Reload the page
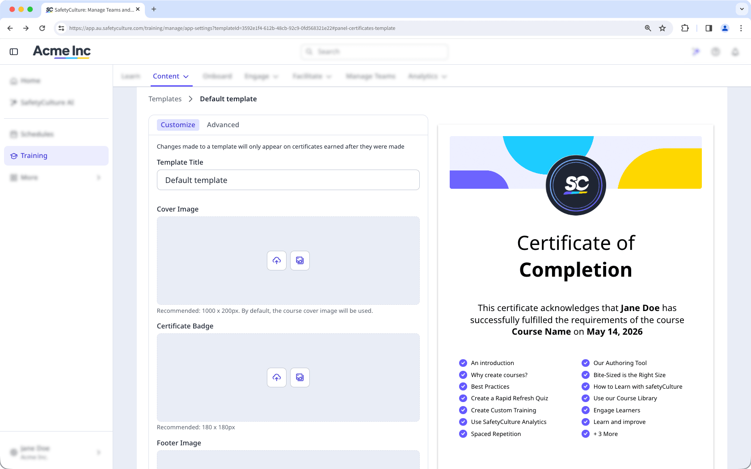Image resolution: width=751 pixels, height=469 pixels. point(42,28)
